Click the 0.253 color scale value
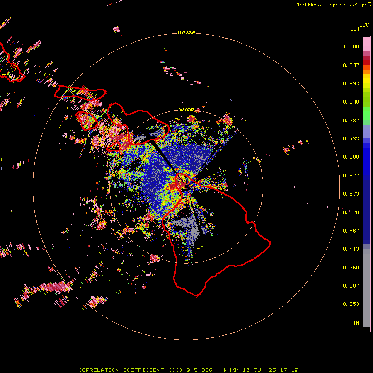The height and width of the screenshot is (373, 373). coord(351,304)
